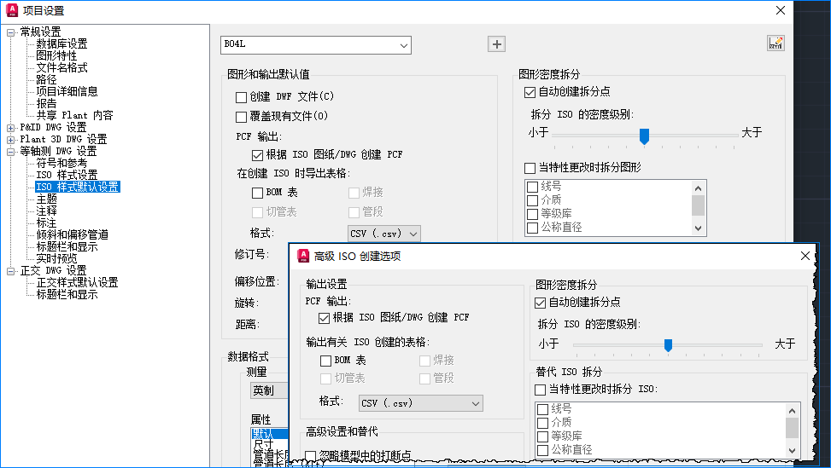Image resolution: width=831 pixels, height=468 pixels.
Task: Check 等级库 in 高级 ISO dialog list
Action: (x=542, y=436)
